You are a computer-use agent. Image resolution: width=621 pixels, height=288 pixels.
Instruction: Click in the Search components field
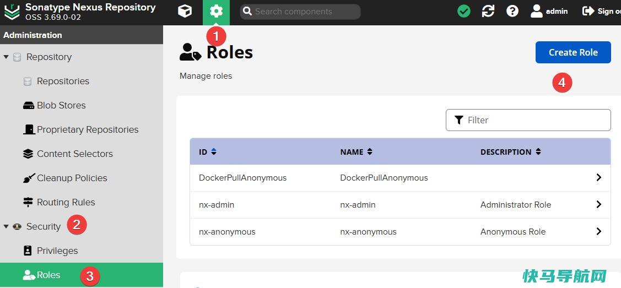click(300, 12)
